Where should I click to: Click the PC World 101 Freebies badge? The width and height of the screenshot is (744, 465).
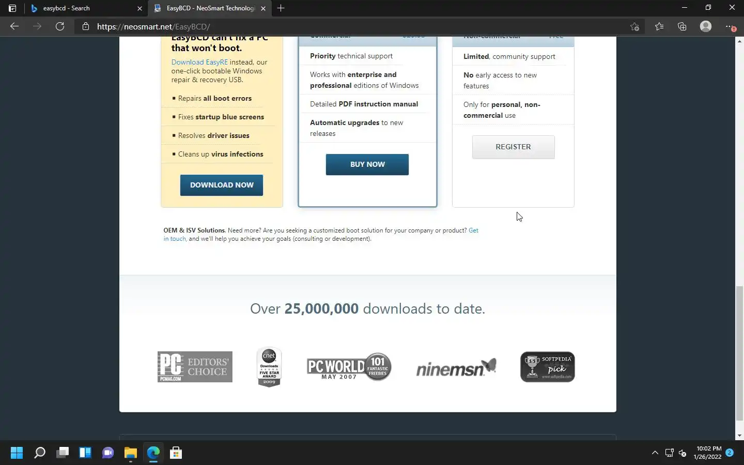(x=349, y=367)
